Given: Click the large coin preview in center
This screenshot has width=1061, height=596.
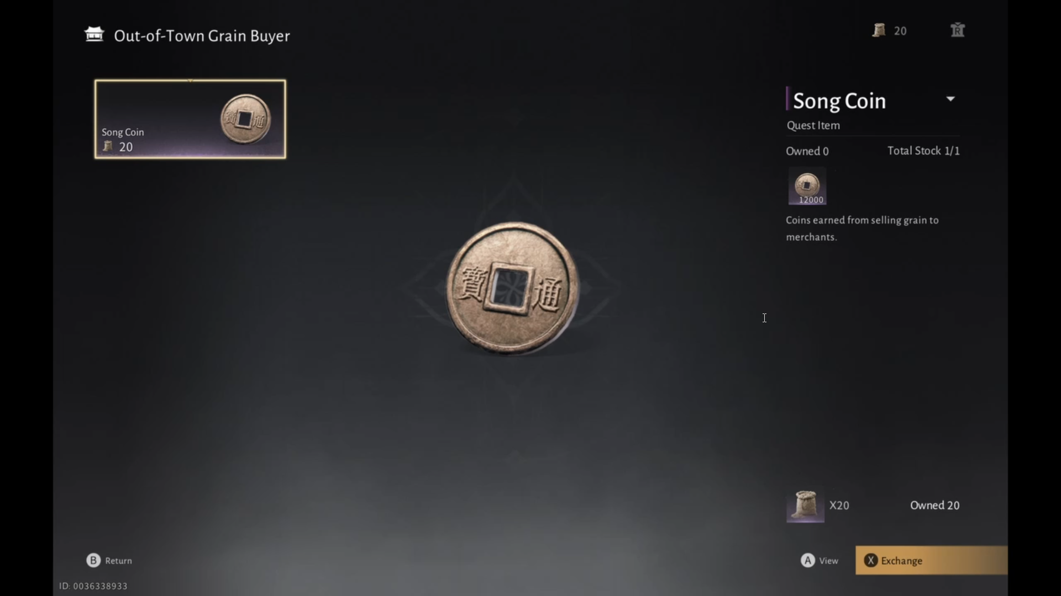Looking at the screenshot, I should pos(513,288).
